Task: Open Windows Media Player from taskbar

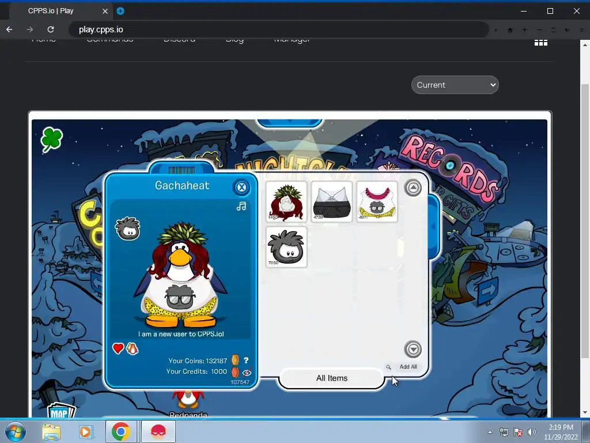Action: pyautogui.click(x=85, y=431)
